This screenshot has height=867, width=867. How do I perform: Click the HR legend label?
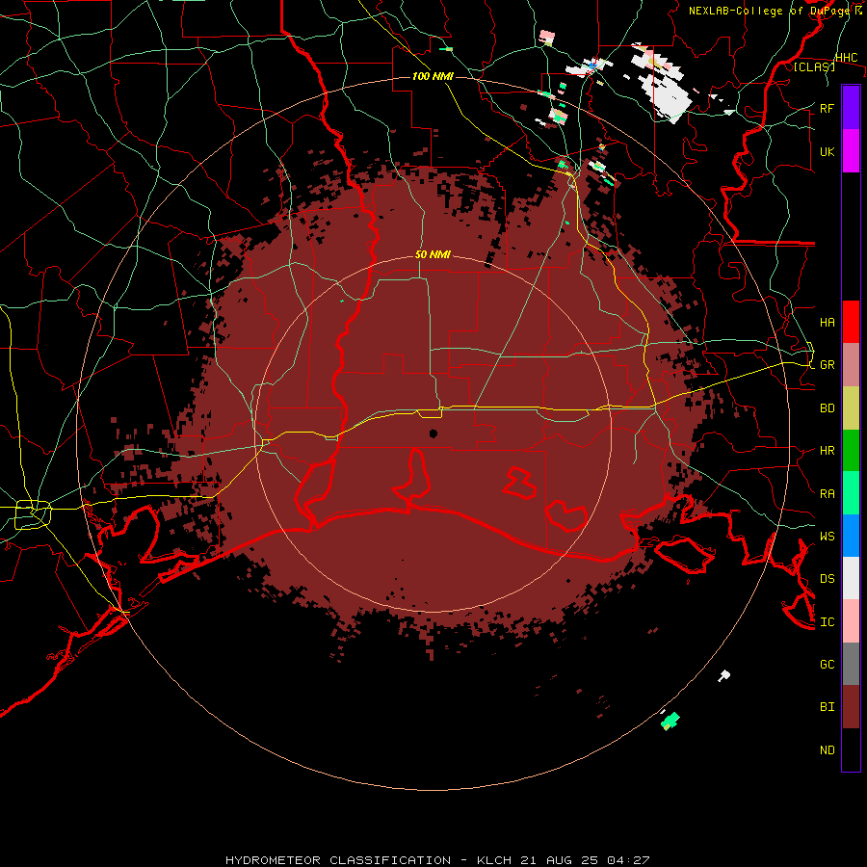tap(827, 451)
